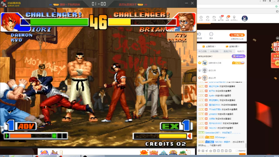The image size is (279, 157).
Task: Switch to the diamond fans (1) tab
Action: pyautogui.click(x=241, y=51)
